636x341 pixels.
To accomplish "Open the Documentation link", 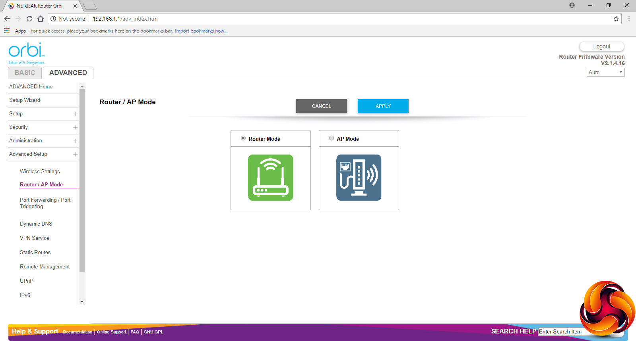I will pyautogui.click(x=78, y=332).
